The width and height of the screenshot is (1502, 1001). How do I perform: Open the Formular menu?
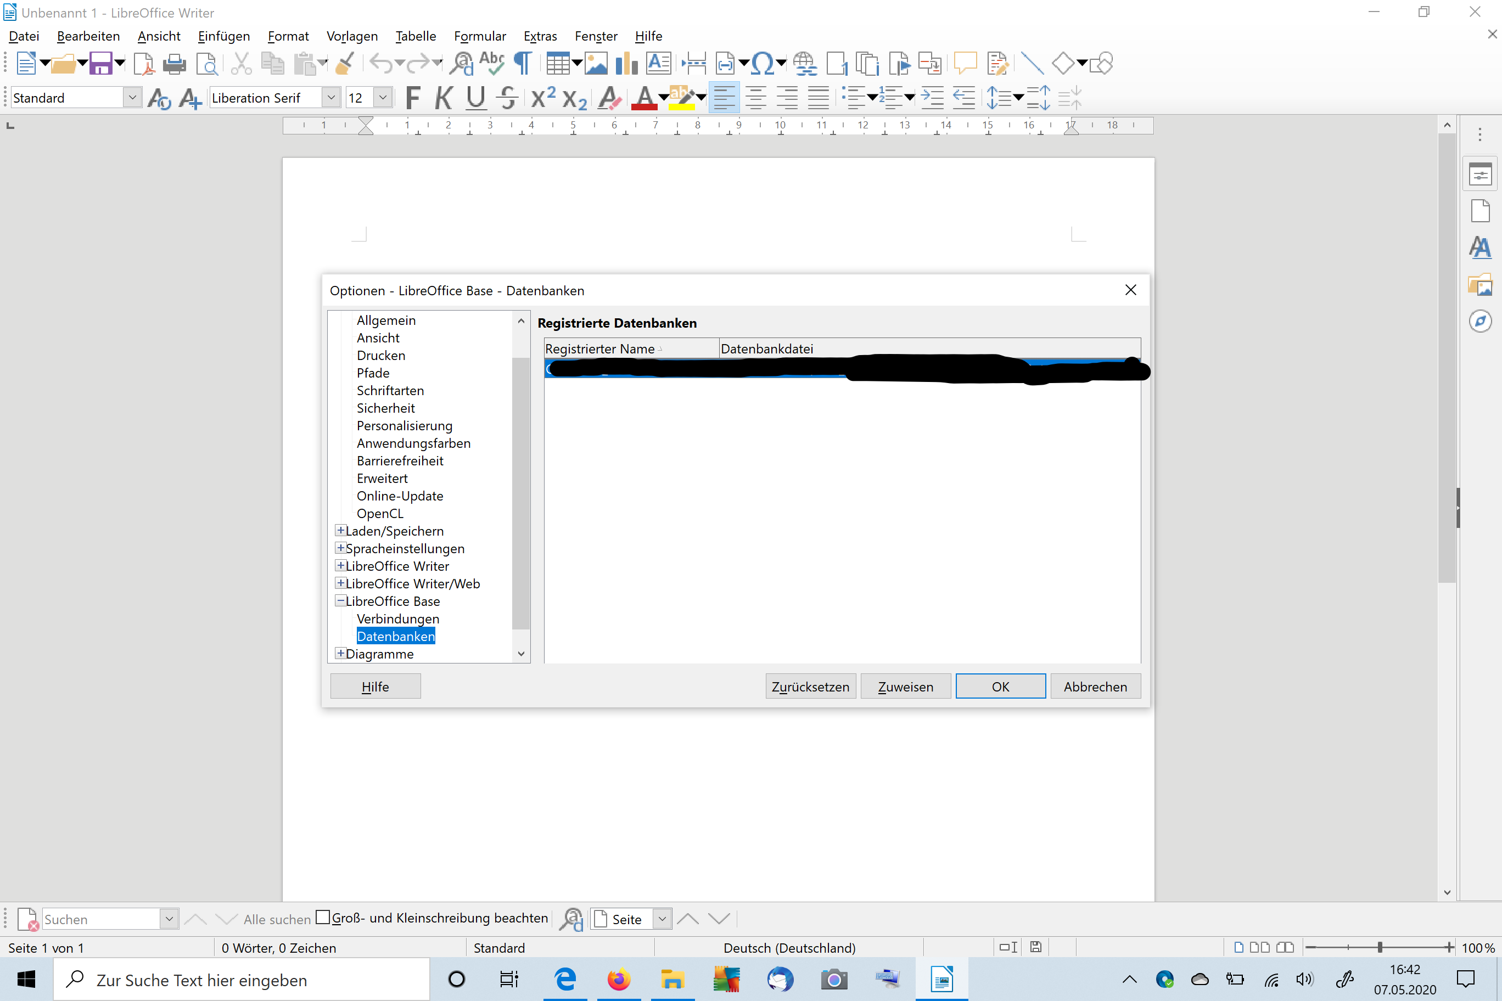tap(480, 36)
